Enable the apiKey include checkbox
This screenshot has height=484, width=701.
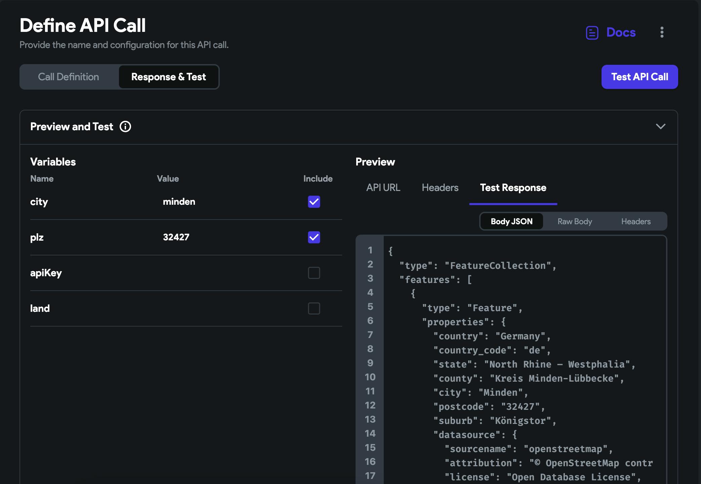314,273
